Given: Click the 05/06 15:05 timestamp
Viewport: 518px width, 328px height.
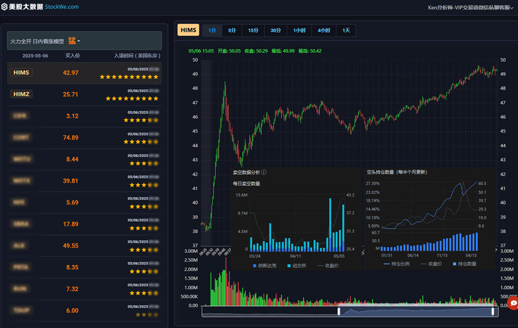Looking at the screenshot, I should (x=201, y=51).
